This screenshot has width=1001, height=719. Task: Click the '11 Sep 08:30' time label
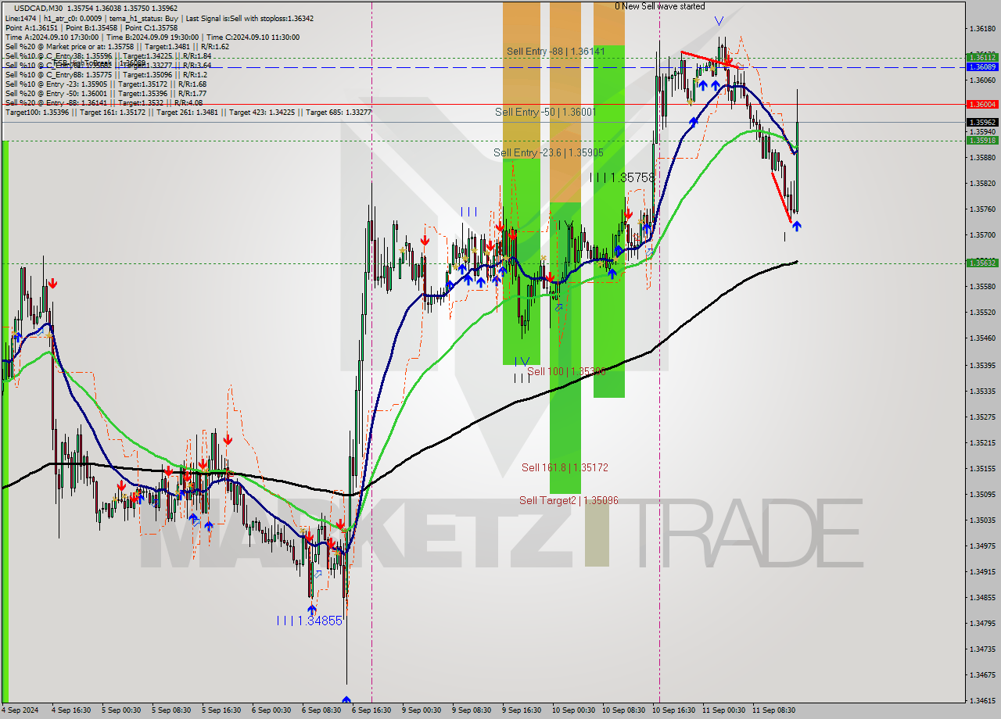coord(773,710)
